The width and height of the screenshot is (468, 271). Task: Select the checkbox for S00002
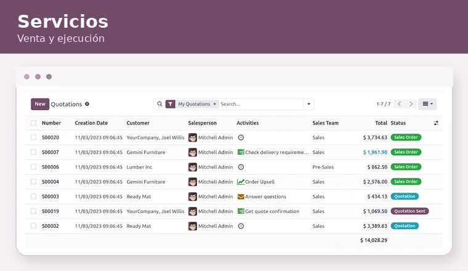pyautogui.click(x=33, y=226)
